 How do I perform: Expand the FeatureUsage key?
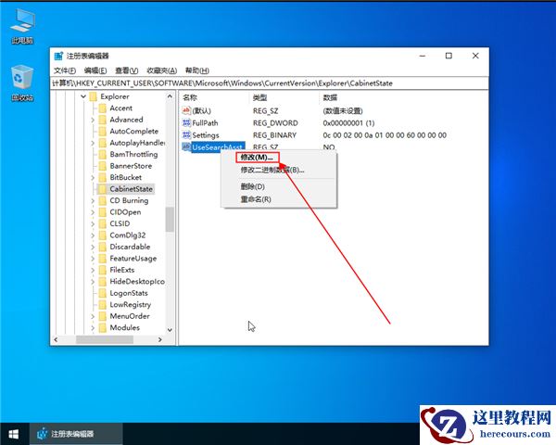93,259
